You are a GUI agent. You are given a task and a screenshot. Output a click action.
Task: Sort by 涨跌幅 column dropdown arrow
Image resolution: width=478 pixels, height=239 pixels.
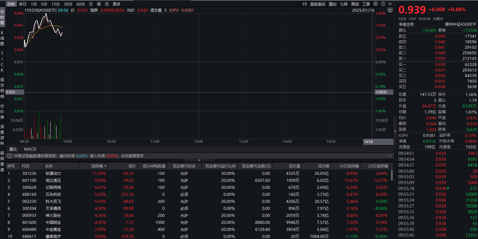click(x=105, y=166)
